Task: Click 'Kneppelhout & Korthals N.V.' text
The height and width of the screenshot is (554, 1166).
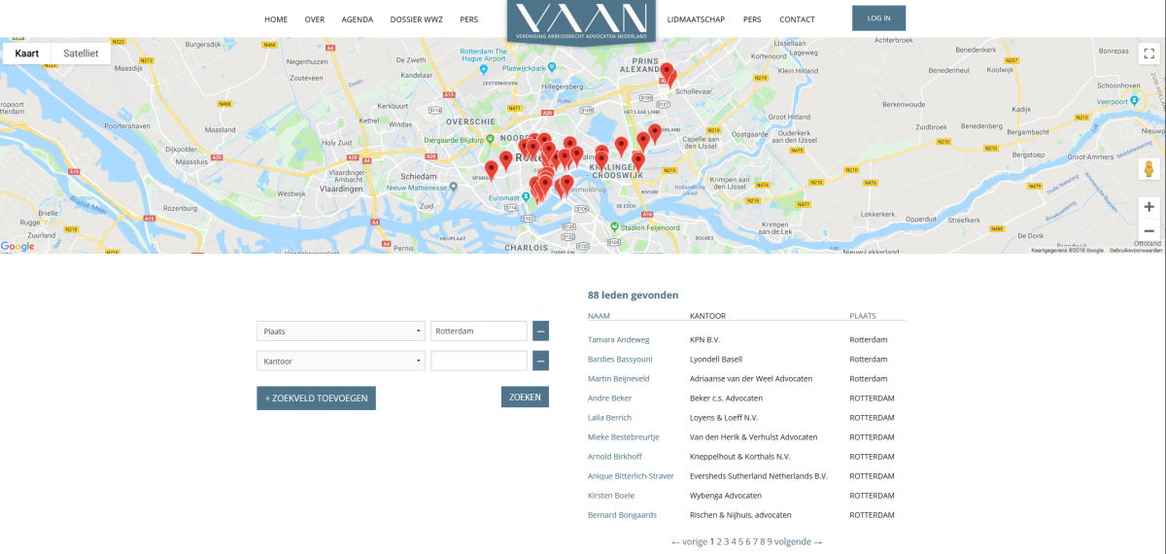Action: point(740,457)
